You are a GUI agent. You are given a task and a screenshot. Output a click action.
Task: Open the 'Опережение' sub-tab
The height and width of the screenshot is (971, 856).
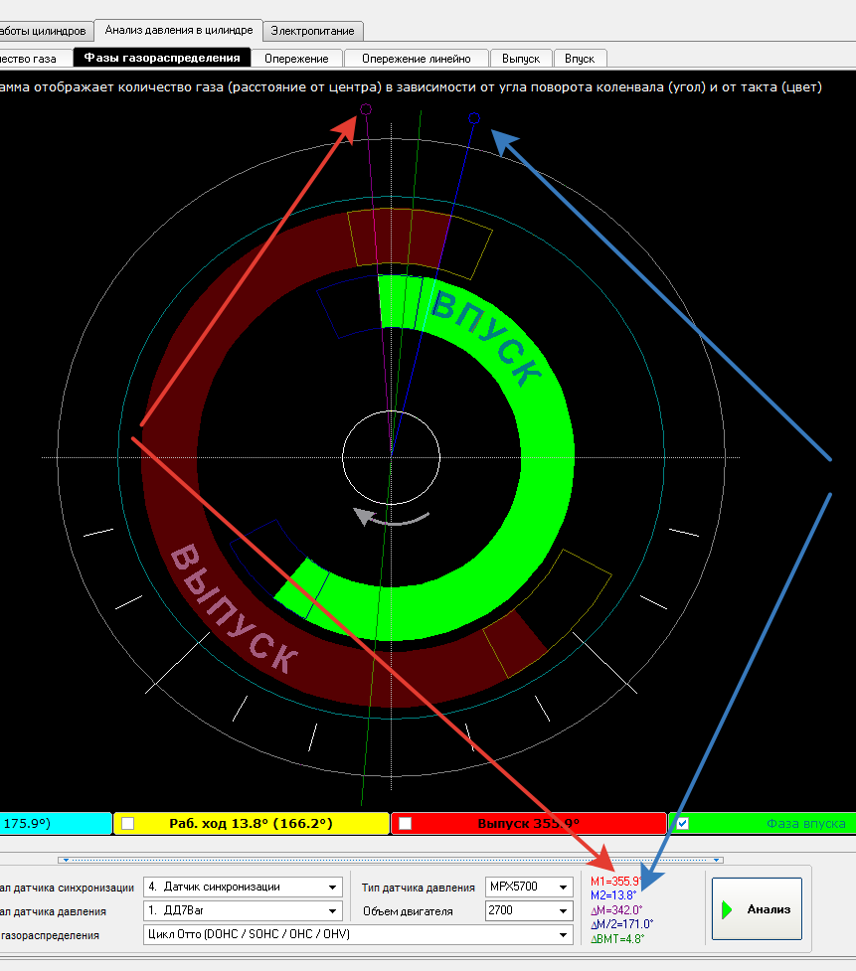[296, 59]
